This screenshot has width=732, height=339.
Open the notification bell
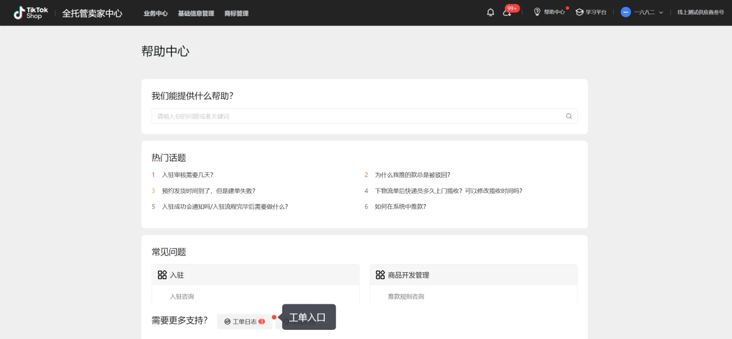click(490, 12)
